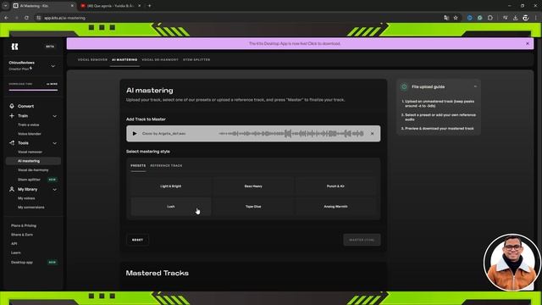Open Convert in the sidebar

pyautogui.click(x=25, y=106)
